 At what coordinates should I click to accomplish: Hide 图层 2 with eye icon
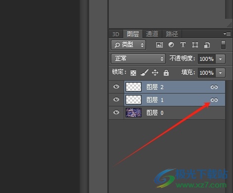click(x=116, y=87)
